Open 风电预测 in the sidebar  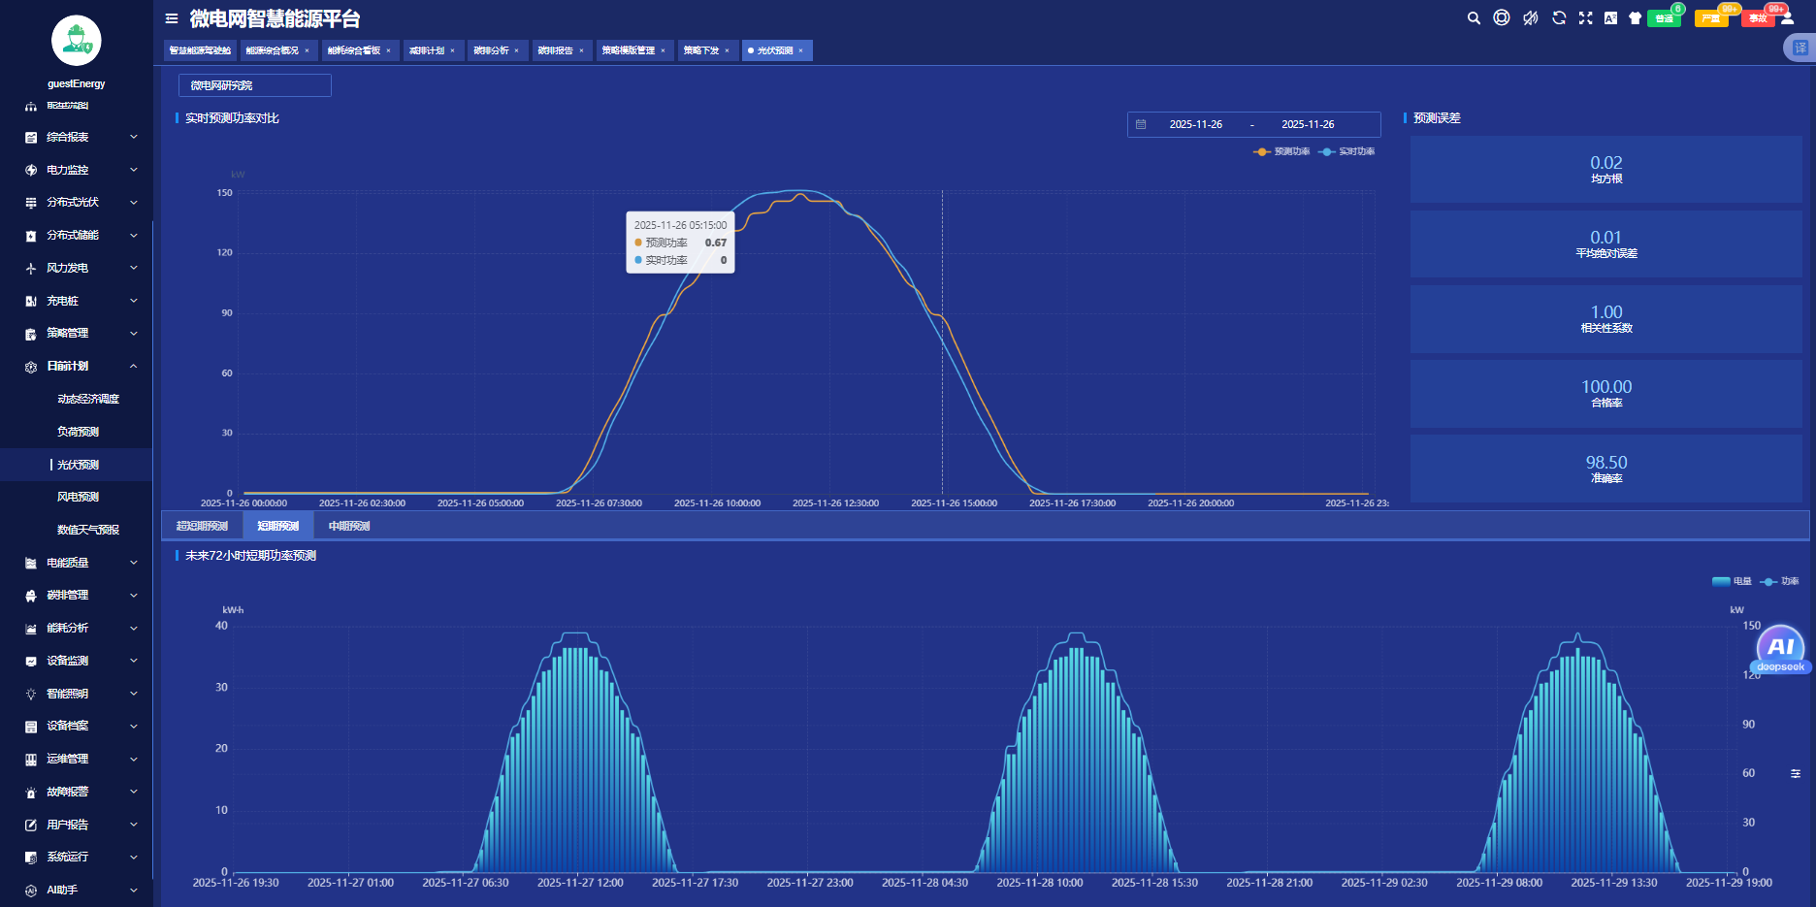78,498
